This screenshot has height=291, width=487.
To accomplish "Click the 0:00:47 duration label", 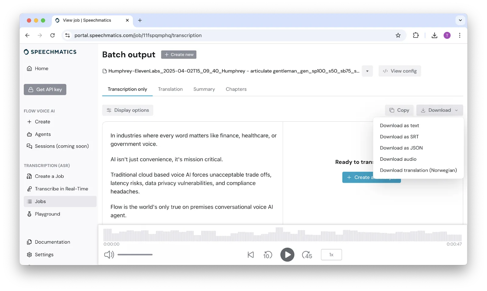I will coord(454,244).
